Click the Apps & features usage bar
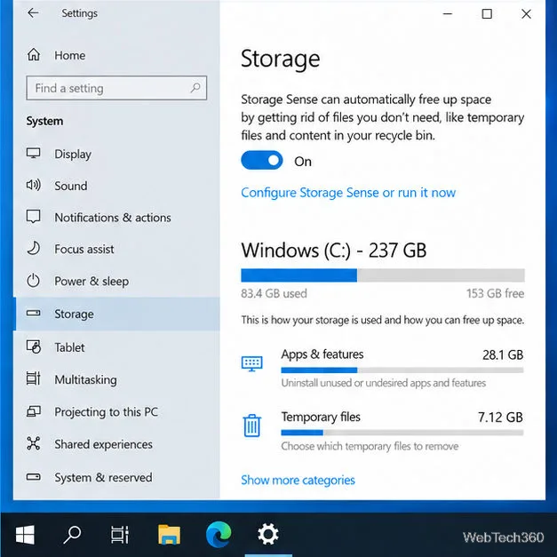This screenshot has height=557, width=557. coord(402,370)
